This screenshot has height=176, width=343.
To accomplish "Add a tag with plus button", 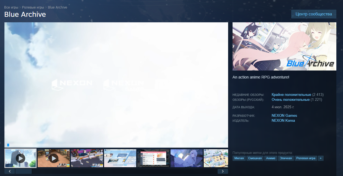I will (x=321, y=158).
